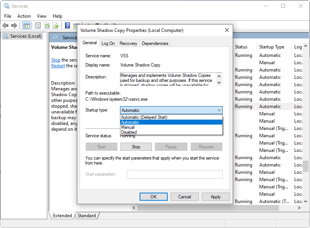Open Properties toolbar icon in Services

coord(38,25)
